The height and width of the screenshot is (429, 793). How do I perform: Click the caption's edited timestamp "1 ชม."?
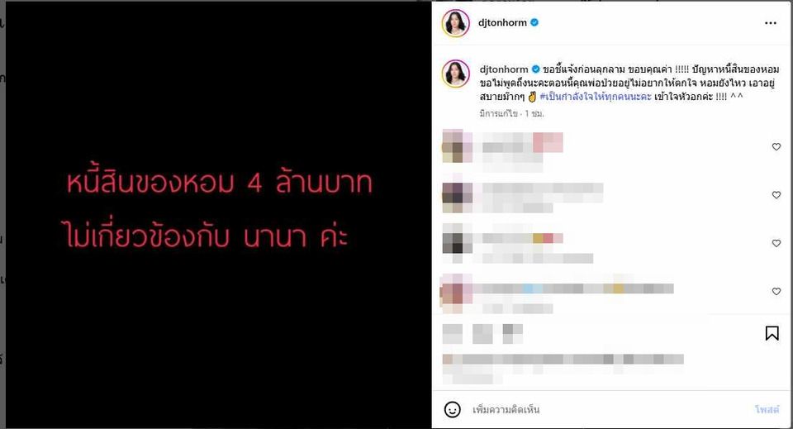(534, 114)
